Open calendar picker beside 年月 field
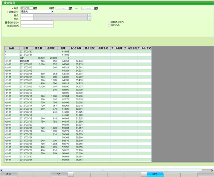The height and width of the screenshot is (177, 214). [x=35, y=8]
